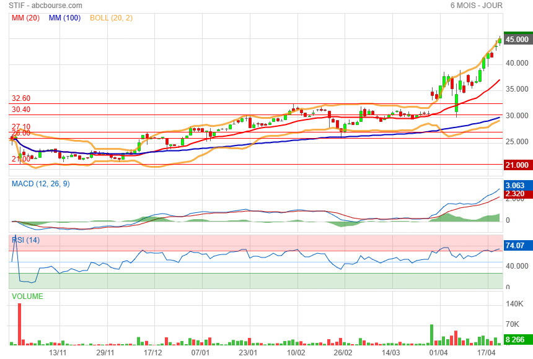The width and height of the screenshot is (533, 359).
Task: Click the blue MACD value badge "3.063"
Action: 518,186
